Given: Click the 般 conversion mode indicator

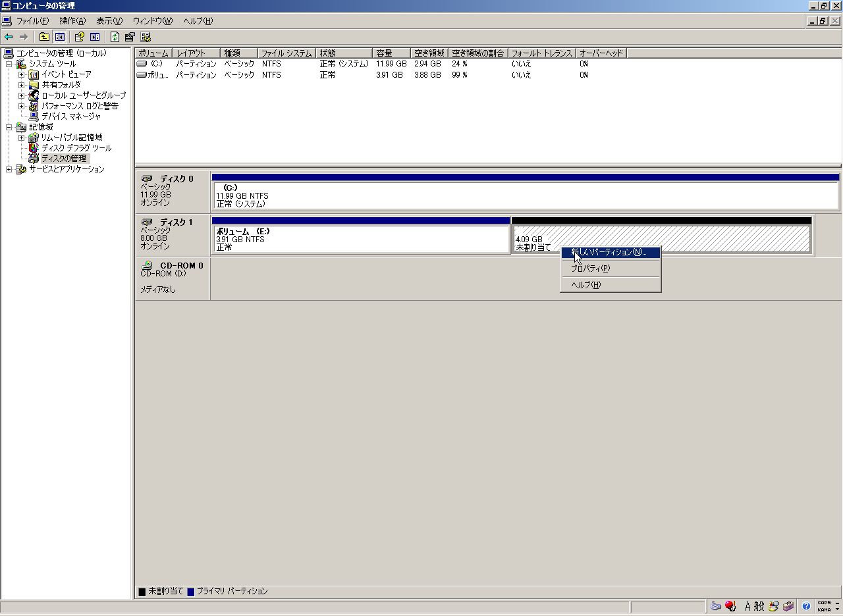Looking at the screenshot, I should tap(759, 606).
